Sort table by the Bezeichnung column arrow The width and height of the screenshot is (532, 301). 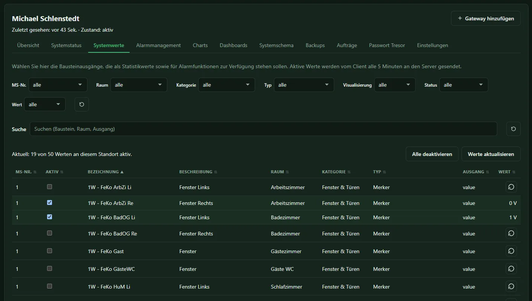(122, 172)
